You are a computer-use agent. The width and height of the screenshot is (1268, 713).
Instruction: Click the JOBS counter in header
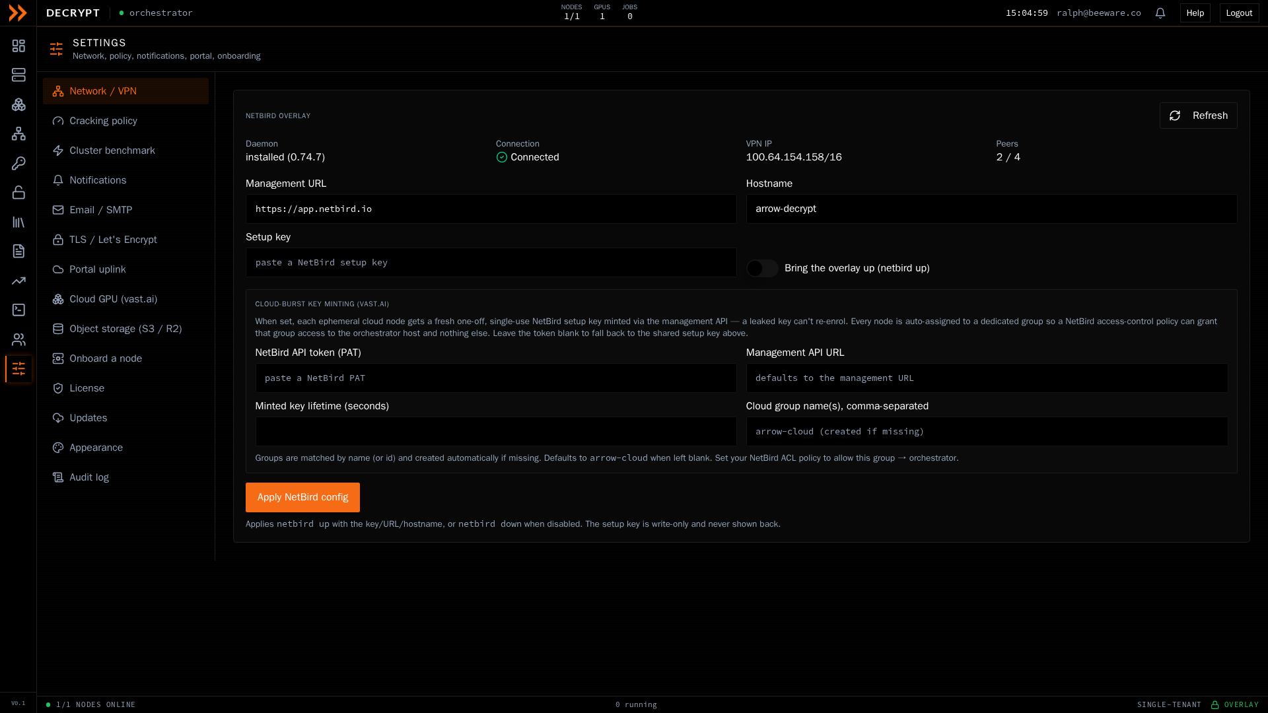pyautogui.click(x=629, y=13)
